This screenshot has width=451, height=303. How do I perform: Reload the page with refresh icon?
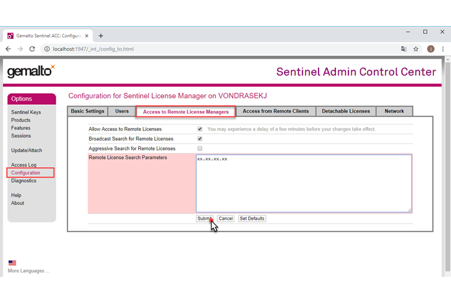[x=32, y=49]
